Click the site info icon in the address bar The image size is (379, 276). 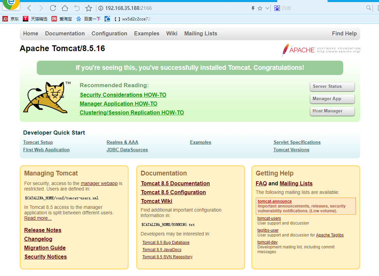(x=101, y=8)
